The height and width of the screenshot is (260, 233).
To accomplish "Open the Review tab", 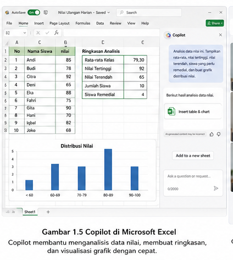I will 115,23.
